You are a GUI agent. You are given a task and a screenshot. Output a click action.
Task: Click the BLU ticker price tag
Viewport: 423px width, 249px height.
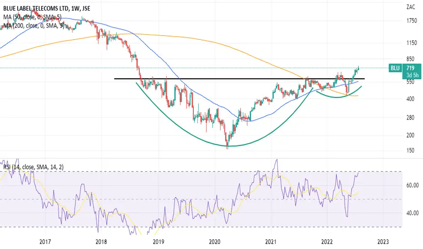(x=395, y=68)
